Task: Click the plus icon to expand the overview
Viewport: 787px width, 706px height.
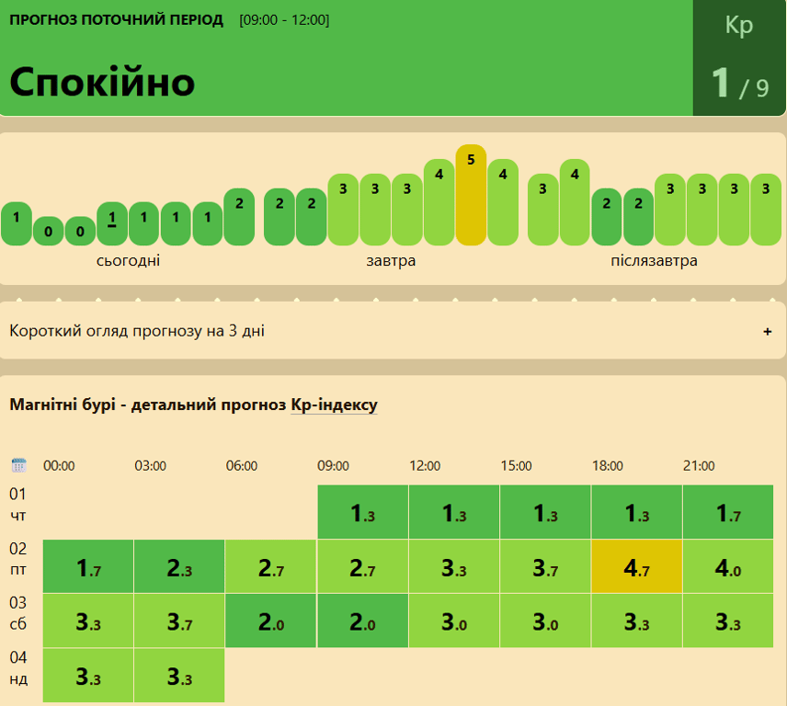Action: pos(767,331)
